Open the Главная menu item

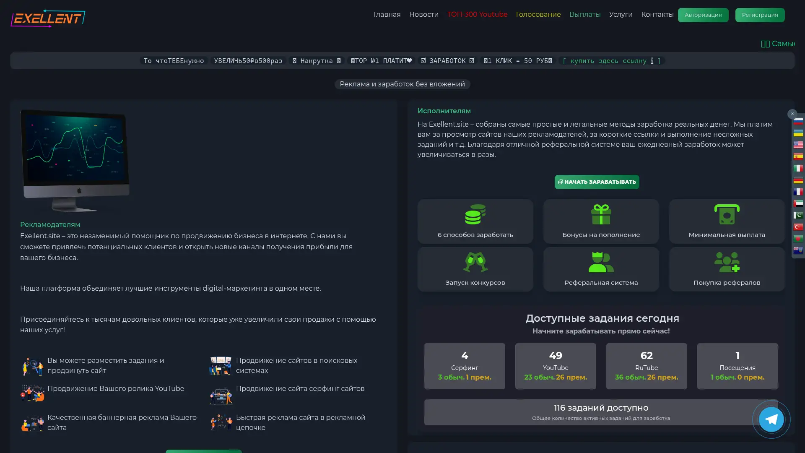pos(387,15)
